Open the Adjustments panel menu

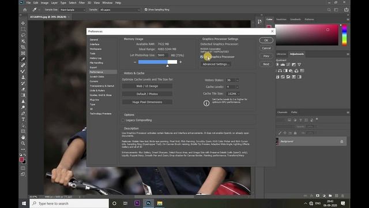348,54
